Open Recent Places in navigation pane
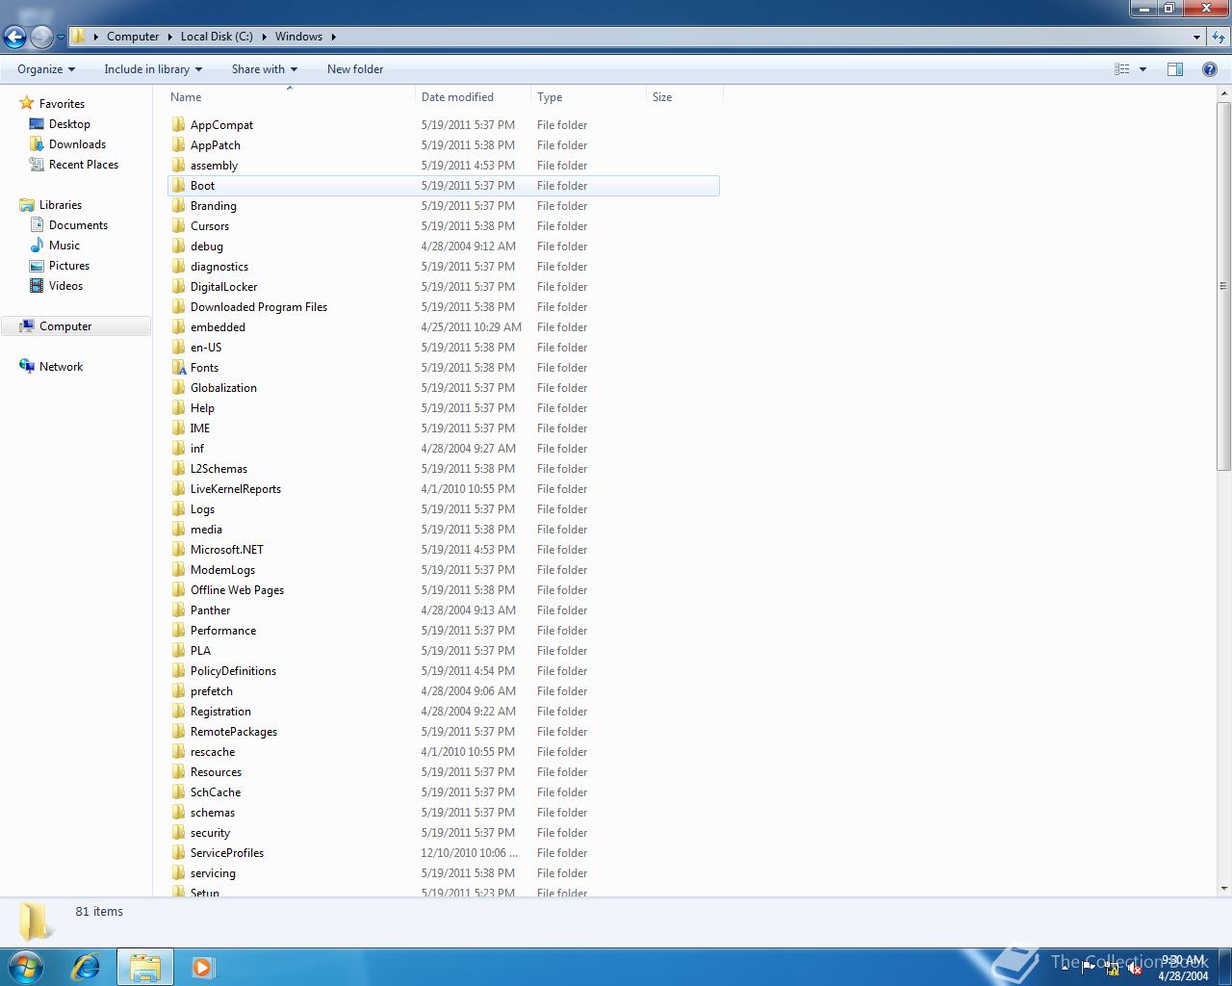 coord(84,165)
